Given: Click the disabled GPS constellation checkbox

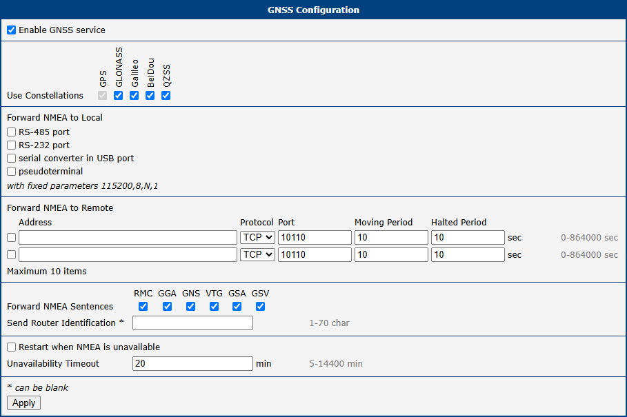Looking at the screenshot, I should [102, 96].
